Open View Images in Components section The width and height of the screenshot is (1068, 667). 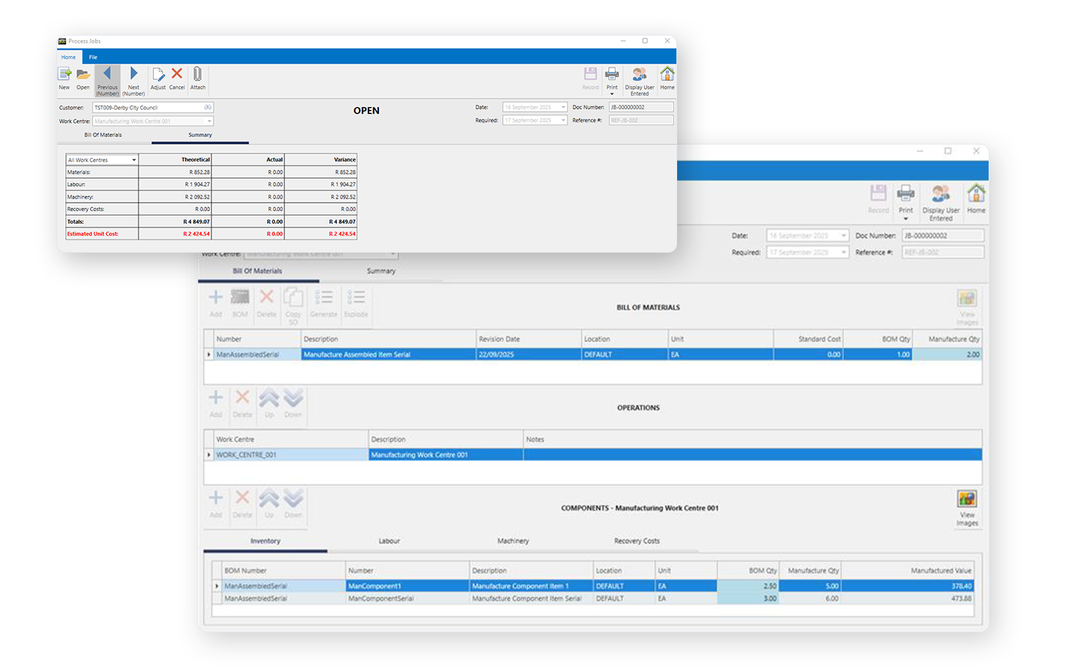tap(966, 501)
